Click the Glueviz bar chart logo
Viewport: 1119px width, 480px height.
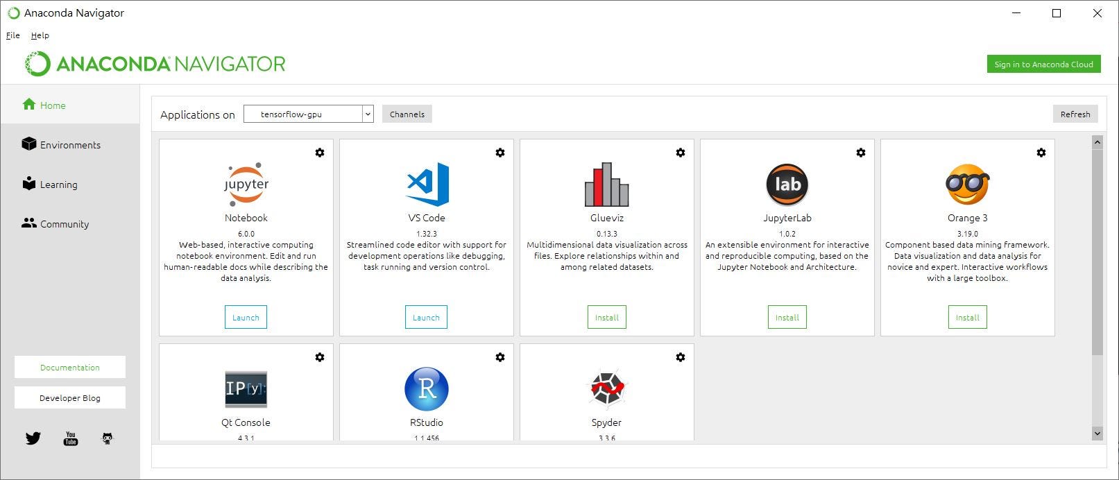click(606, 185)
